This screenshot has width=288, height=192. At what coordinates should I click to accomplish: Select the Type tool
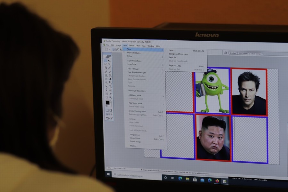[110, 86]
